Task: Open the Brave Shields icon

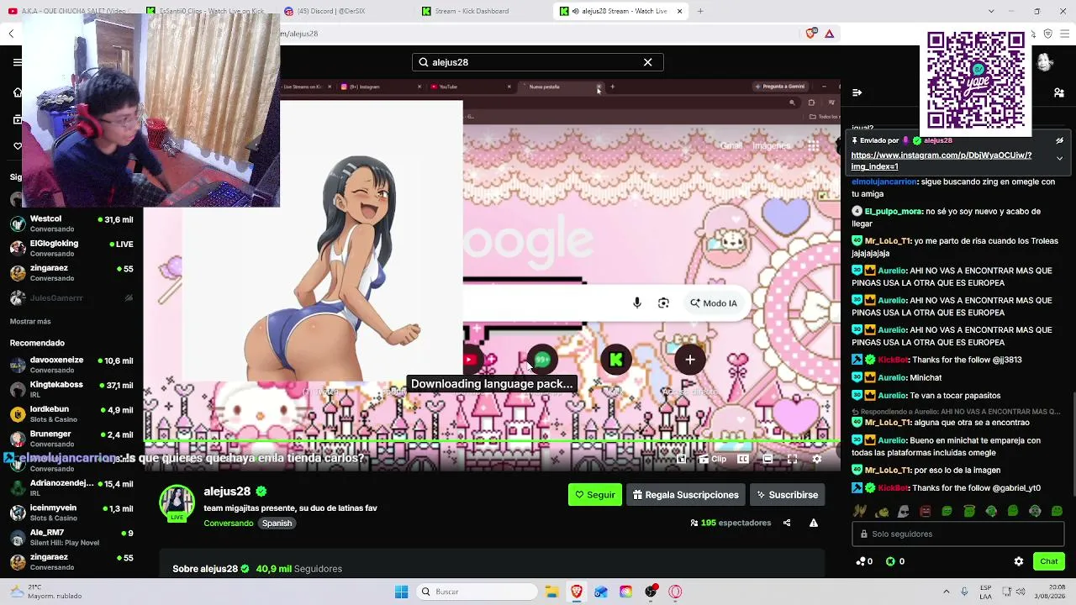Action: 810,34
